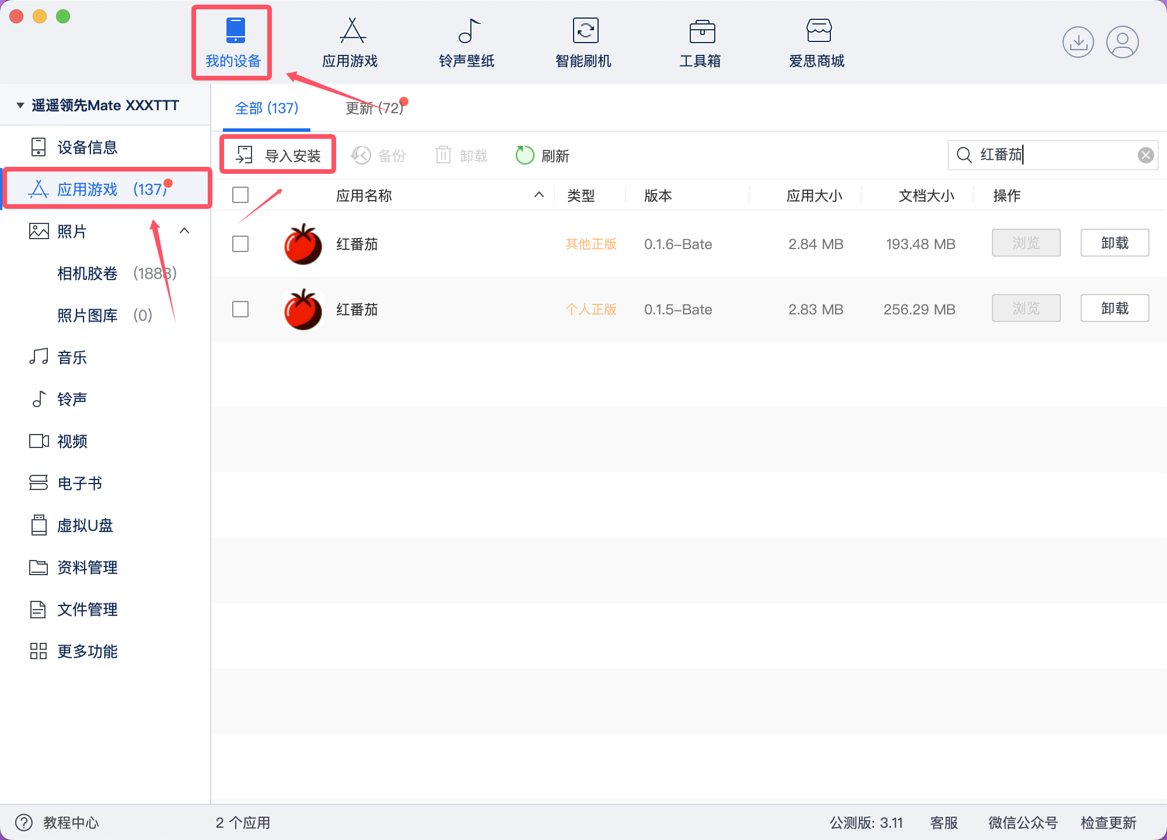This screenshot has height=840, width=1167.
Task: Open 虚拟U盘 in the sidebar
Action: point(105,525)
